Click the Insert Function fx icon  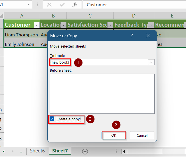pos(75,5)
